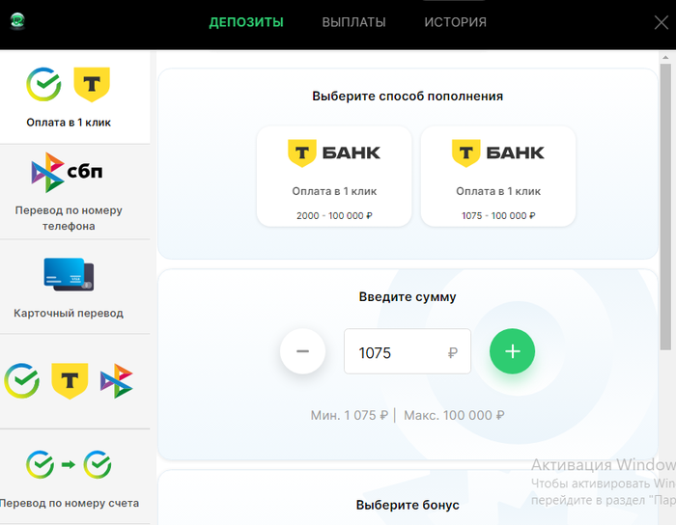
Task: Click the green logo icon at top left
Action: (17, 20)
